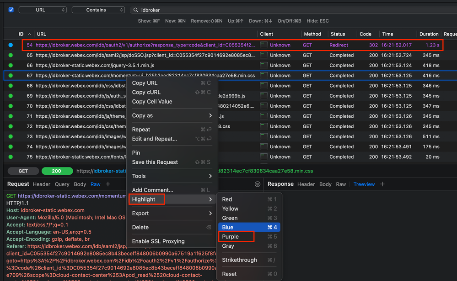Click the client app icon in row 73

264,136
